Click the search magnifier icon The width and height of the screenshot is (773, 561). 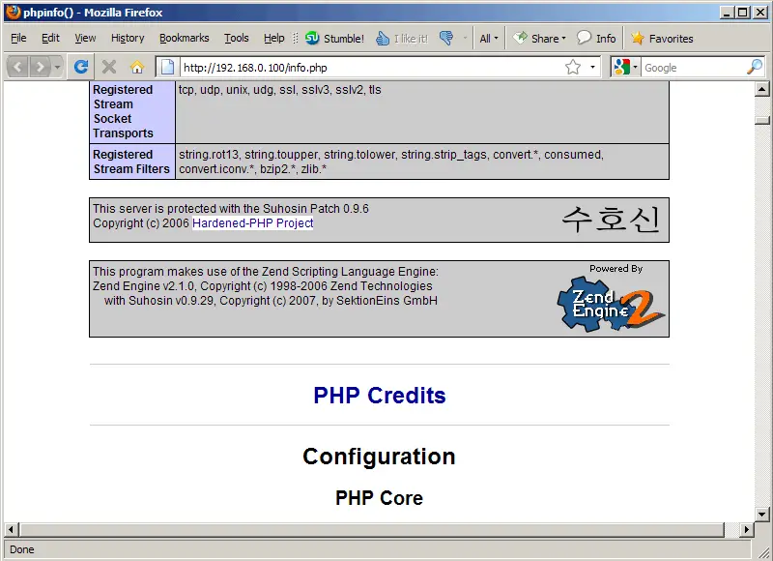755,67
